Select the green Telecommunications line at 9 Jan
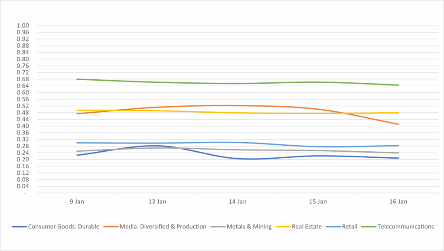Viewport: 444px width, 251px height. click(77, 79)
